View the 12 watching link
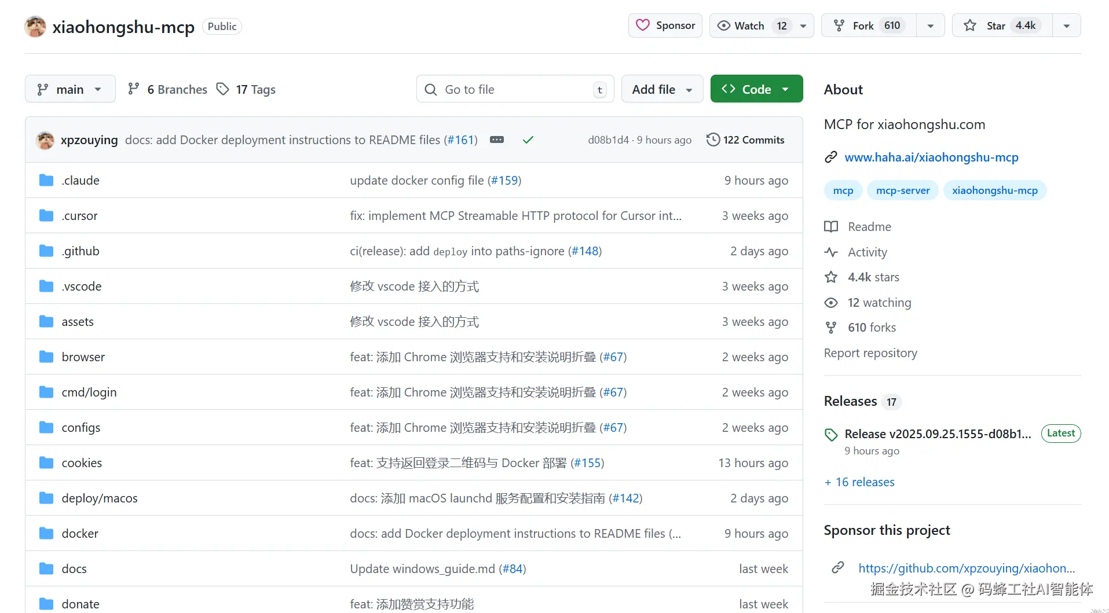This screenshot has width=1109, height=613. click(868, 303)
